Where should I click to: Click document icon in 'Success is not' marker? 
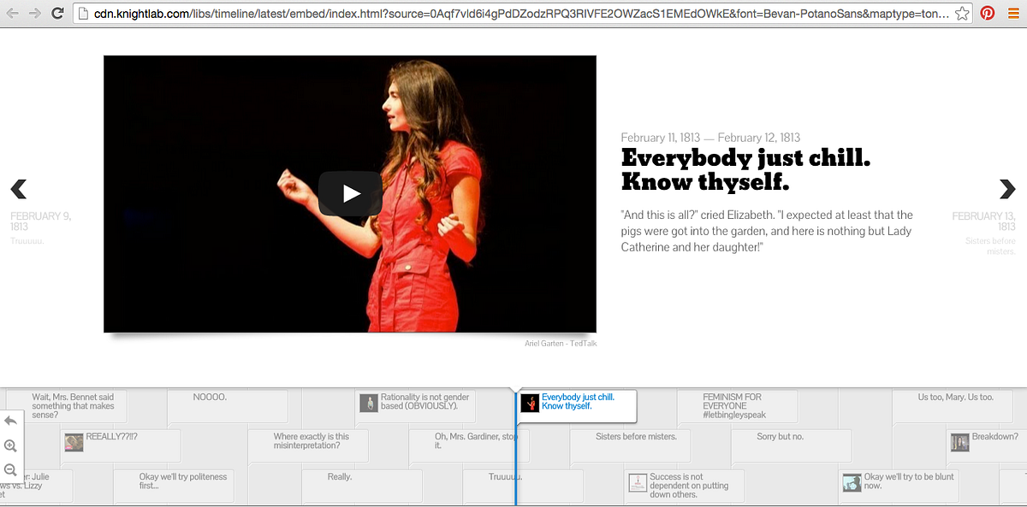click(x=638, y=482)
